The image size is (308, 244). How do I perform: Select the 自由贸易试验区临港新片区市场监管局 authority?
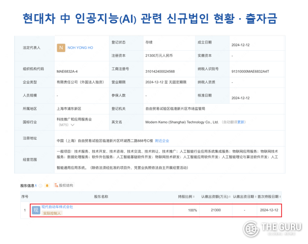click(x=175, y=109)
